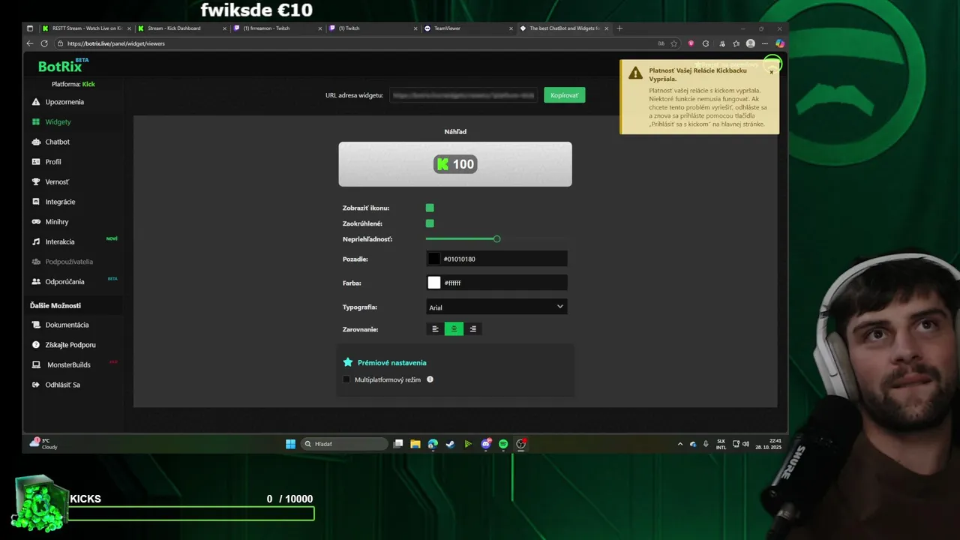The image size is (960, 540).
Task: Open the Windows Start menu
Action: [x=290, y=444]
